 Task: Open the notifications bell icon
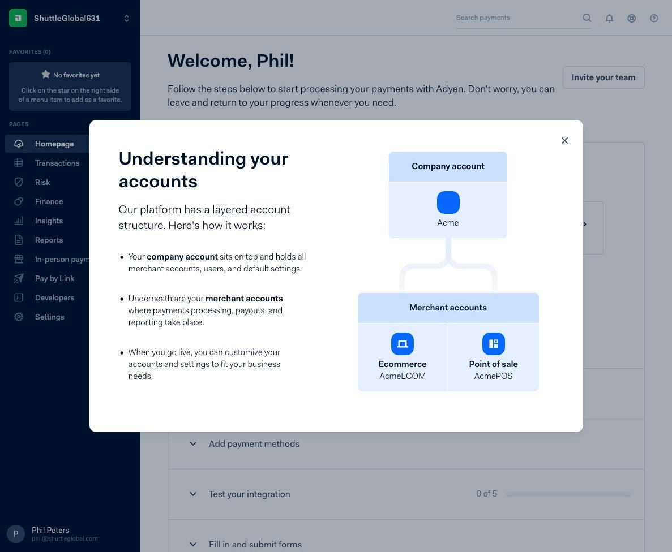click(609, 18)
